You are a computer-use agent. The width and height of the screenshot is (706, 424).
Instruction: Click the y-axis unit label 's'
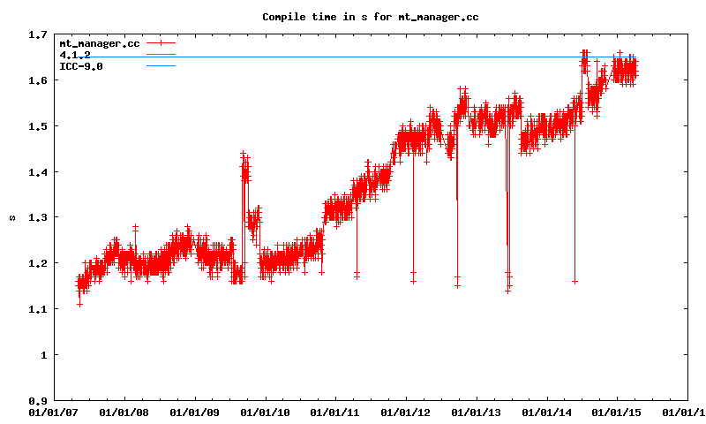click(12, 217)
